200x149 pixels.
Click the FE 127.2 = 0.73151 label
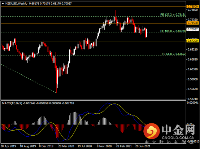coord(173,15)
